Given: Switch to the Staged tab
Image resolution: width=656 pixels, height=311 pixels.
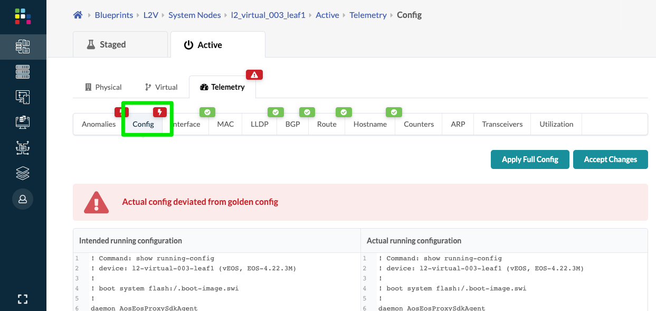Looking at the screenshot, I should 120,45.
